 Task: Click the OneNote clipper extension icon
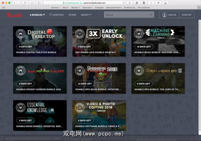pyautogui.click(x=144, y=3)
